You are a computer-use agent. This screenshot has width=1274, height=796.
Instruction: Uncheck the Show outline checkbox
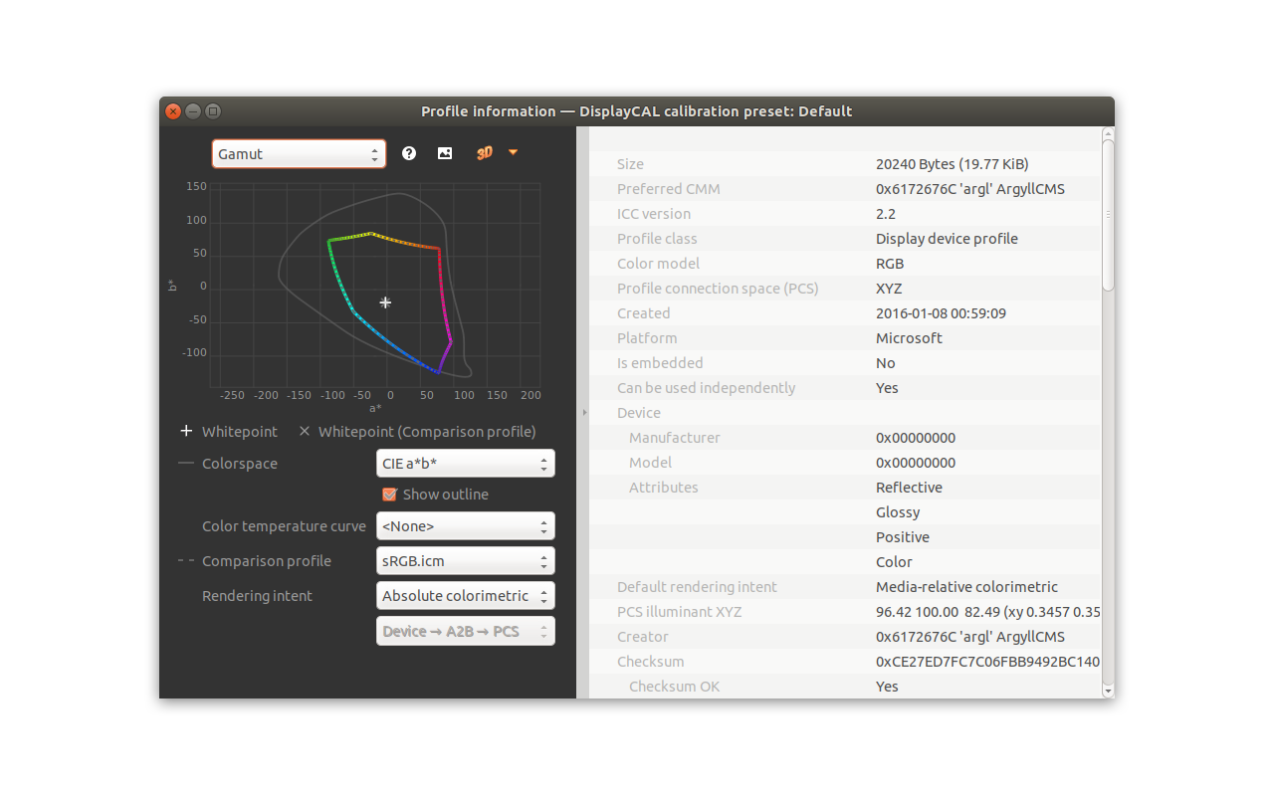(389, 495)
